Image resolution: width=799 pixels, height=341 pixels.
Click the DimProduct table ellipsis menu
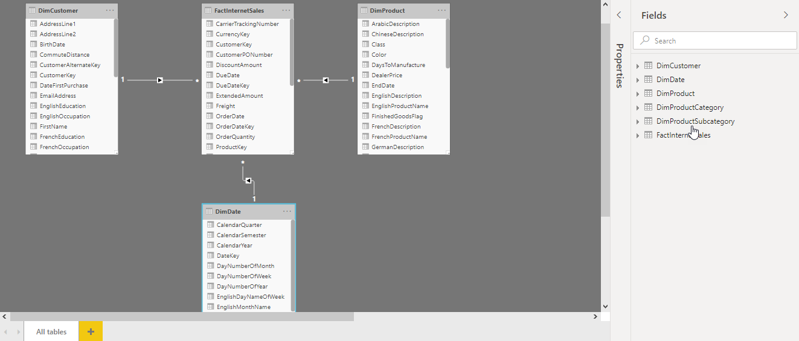coord(441,10)
